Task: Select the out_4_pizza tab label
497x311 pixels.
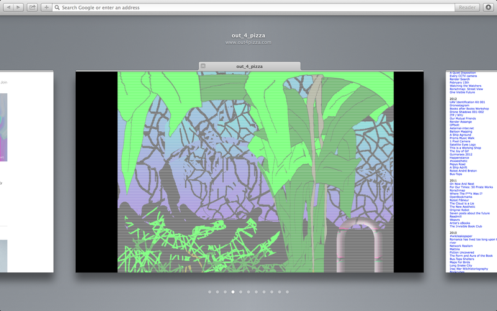Action: point(250,67)
